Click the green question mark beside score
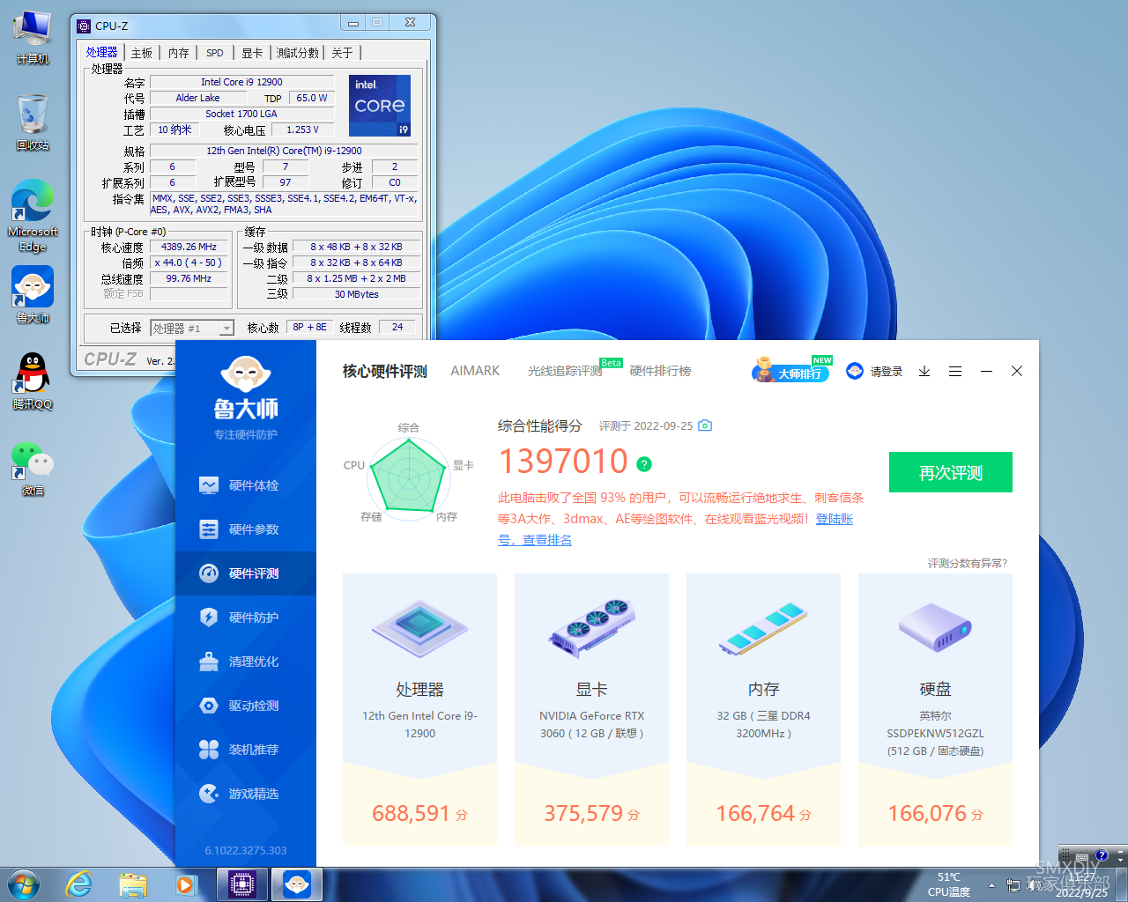 [x=644, y=464]
